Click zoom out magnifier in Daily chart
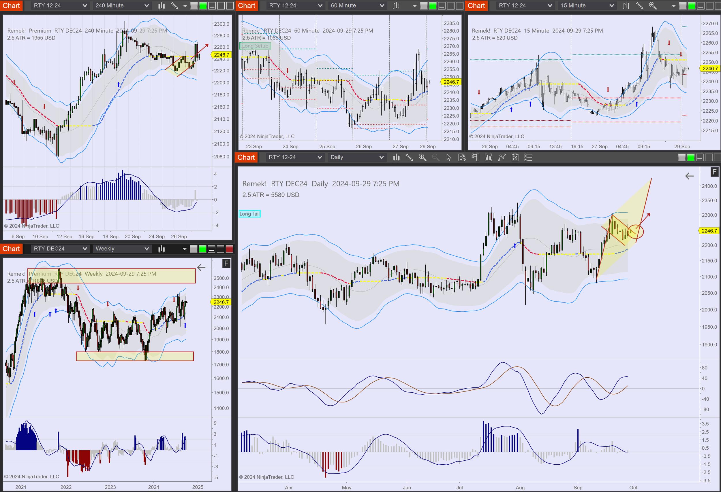This screenshot has width=721, height=492. coord(435,157)
